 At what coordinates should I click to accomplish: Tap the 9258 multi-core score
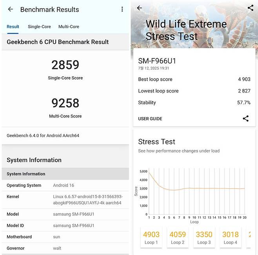(65, 103)
